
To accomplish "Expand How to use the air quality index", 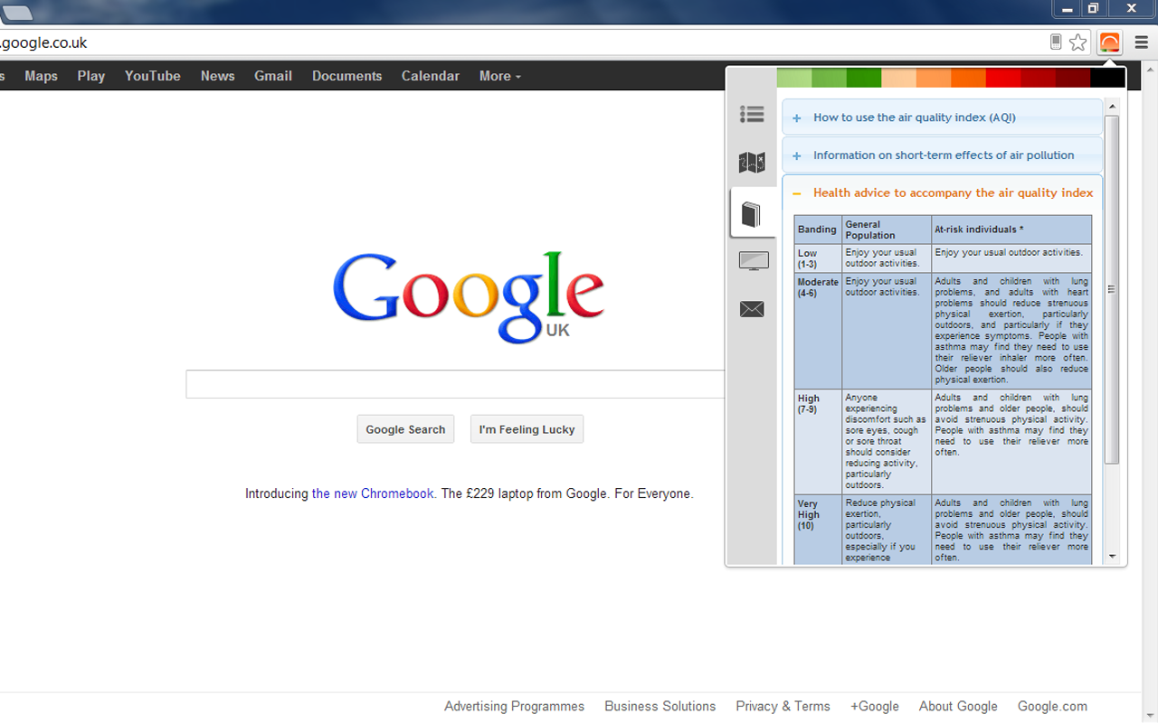I will tap(943, 117).
